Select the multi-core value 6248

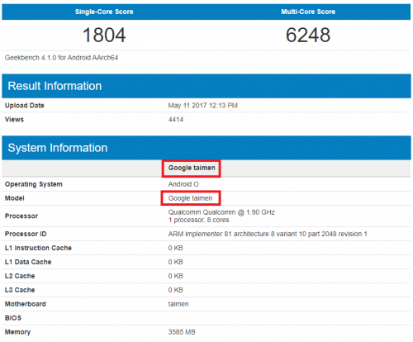tap(308, 35)
